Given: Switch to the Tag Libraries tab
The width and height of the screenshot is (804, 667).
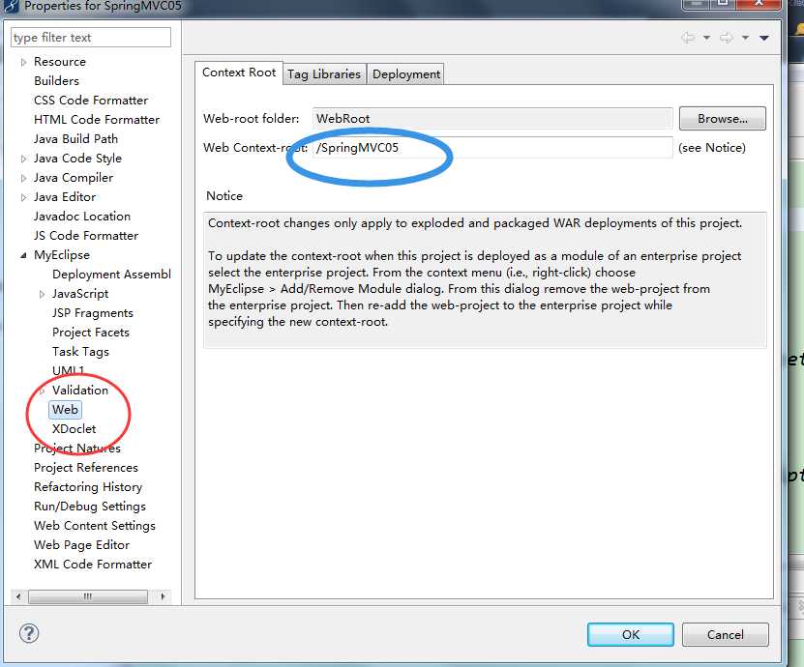Looking at the screenshot, I should pyautogui.click(x=324, y=74).
